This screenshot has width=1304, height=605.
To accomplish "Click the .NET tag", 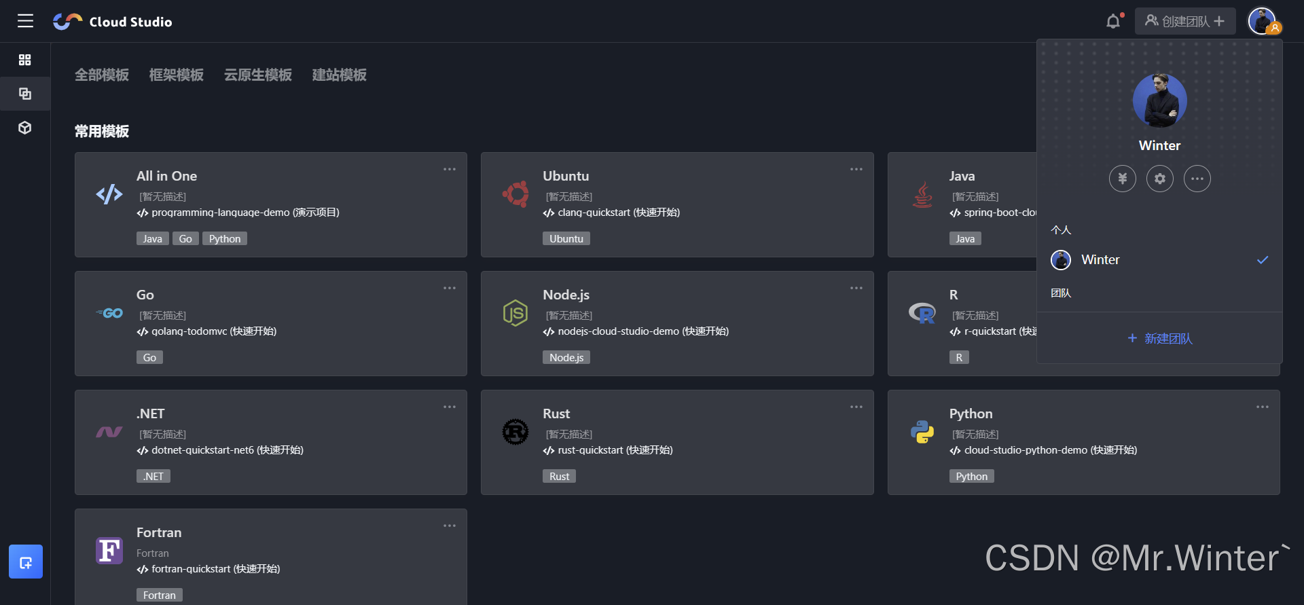I will point(153,477).
